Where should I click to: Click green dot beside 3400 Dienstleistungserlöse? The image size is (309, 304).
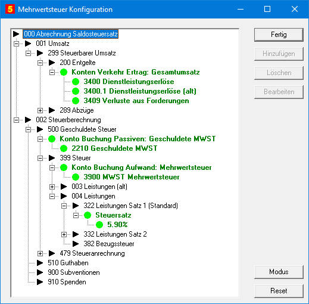[x=76, y=82]
